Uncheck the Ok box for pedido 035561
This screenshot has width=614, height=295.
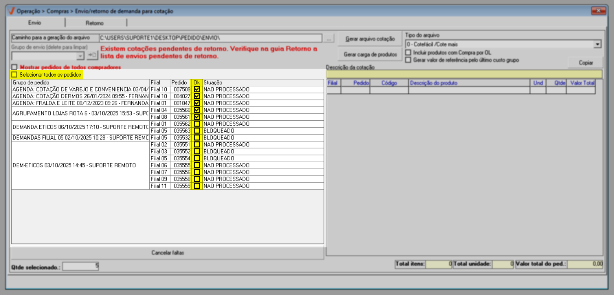(197, 117)
